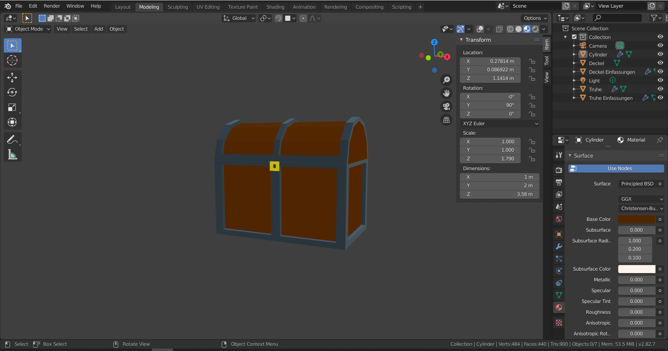Select the Rotate tool
This screenshot has width=668, height=351.
tap(12, 92)
